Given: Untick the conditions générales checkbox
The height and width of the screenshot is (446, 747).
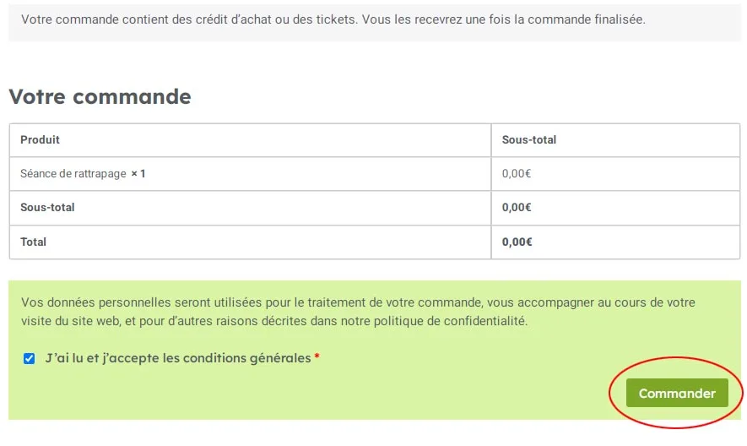Looking at the screenshot, I should 29,358.
